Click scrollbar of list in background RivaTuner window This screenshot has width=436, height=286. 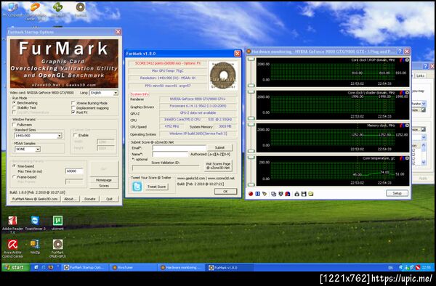click(424, 154)
